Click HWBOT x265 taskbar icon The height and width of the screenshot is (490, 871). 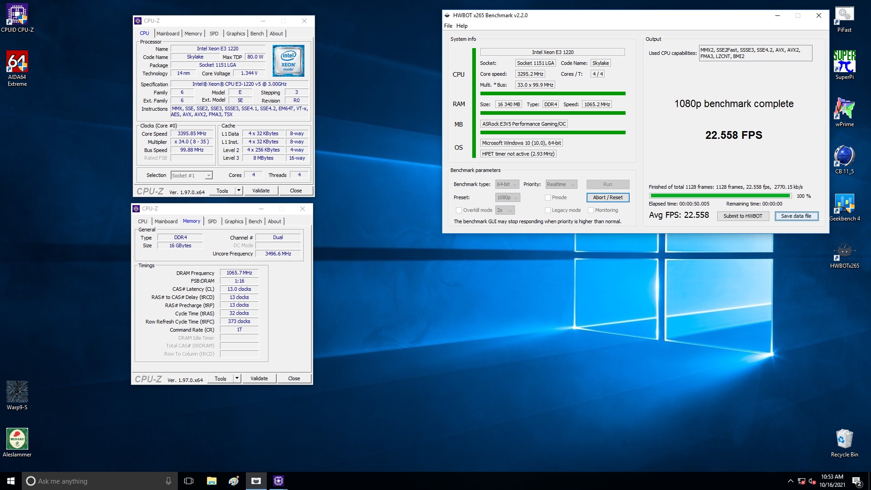[256, 481]
